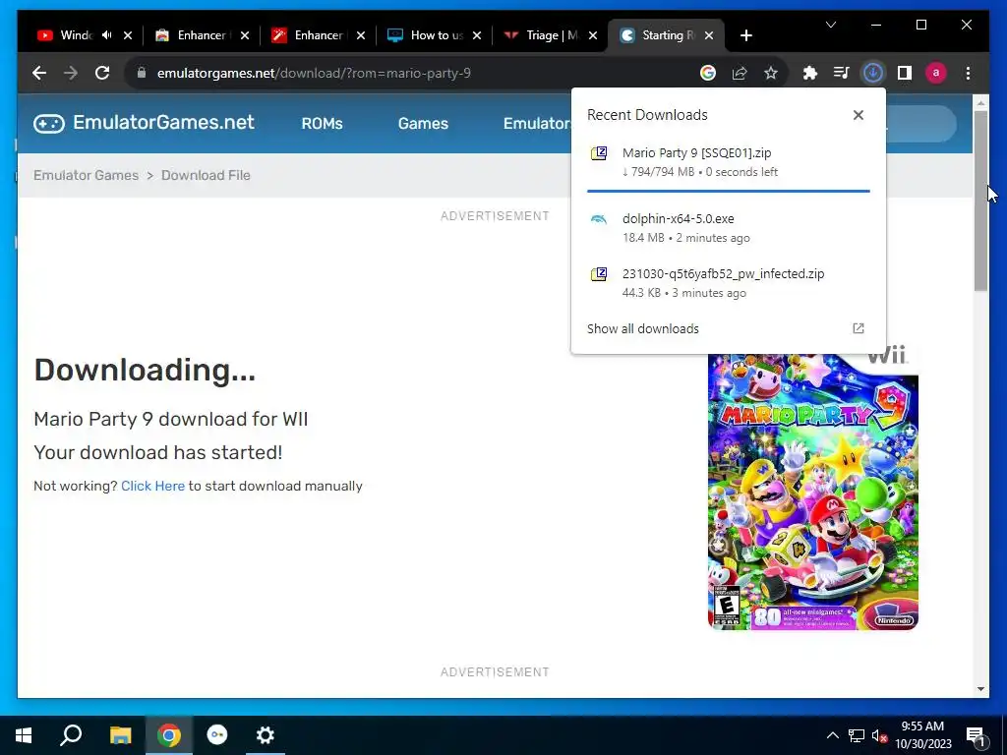The height and width of the screenshot is (755, 1007).
Task: Click the page's vertical scrollbar thumb
Action: tap(980, 201)
